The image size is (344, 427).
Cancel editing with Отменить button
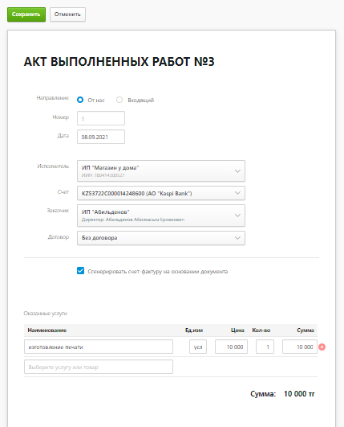[x=67, y=14]
